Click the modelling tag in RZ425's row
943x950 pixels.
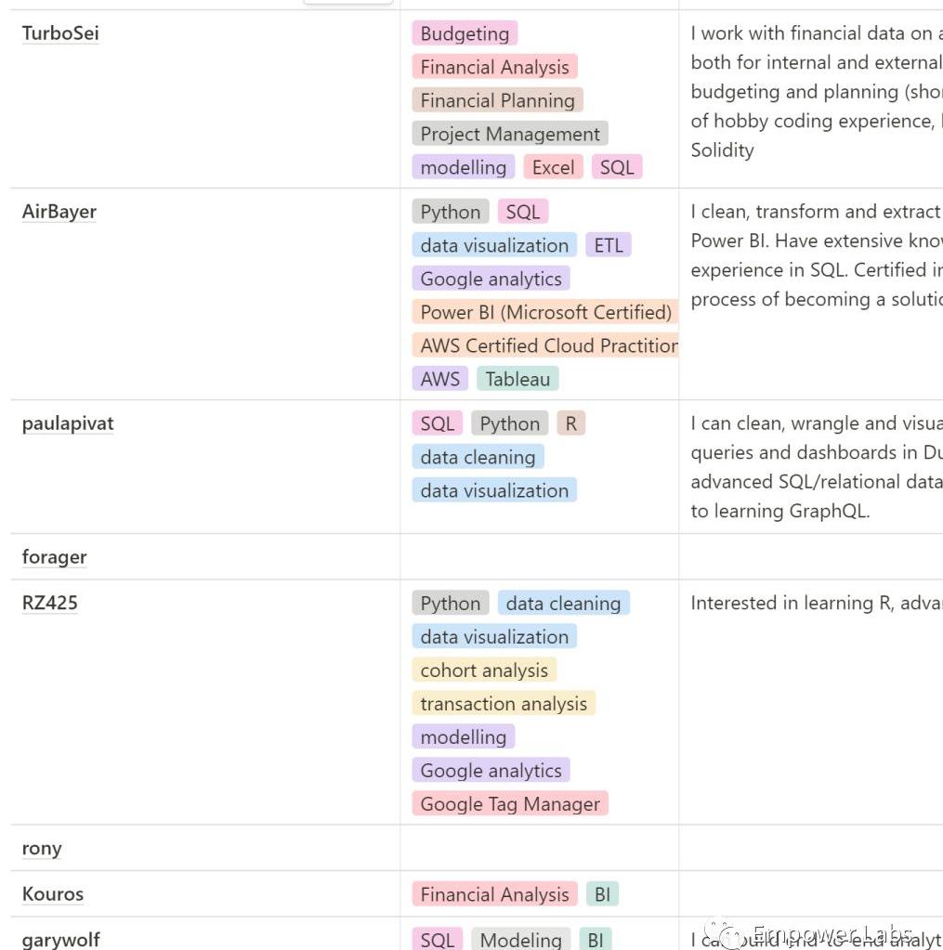tap(463, 736)
